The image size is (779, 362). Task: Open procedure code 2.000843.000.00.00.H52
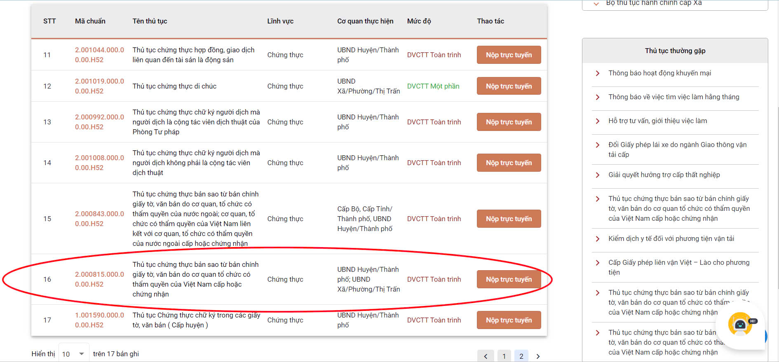(x=99, y=219)
